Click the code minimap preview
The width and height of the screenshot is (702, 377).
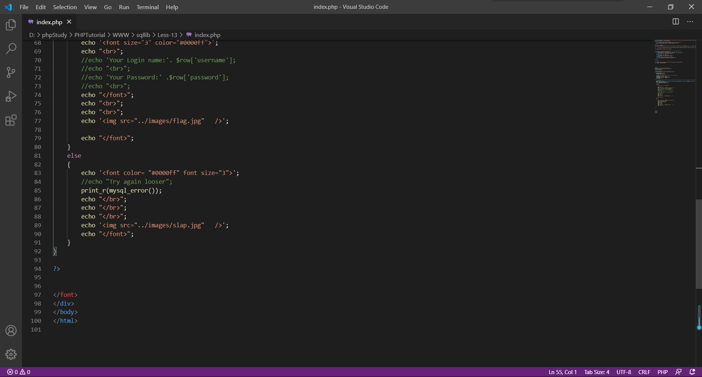point(675,73)
